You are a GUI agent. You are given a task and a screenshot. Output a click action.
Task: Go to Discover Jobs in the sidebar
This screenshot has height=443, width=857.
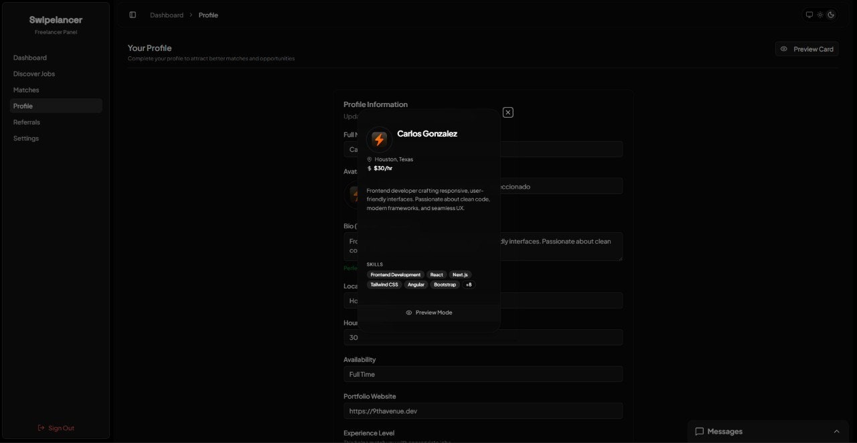click(33, 74)
